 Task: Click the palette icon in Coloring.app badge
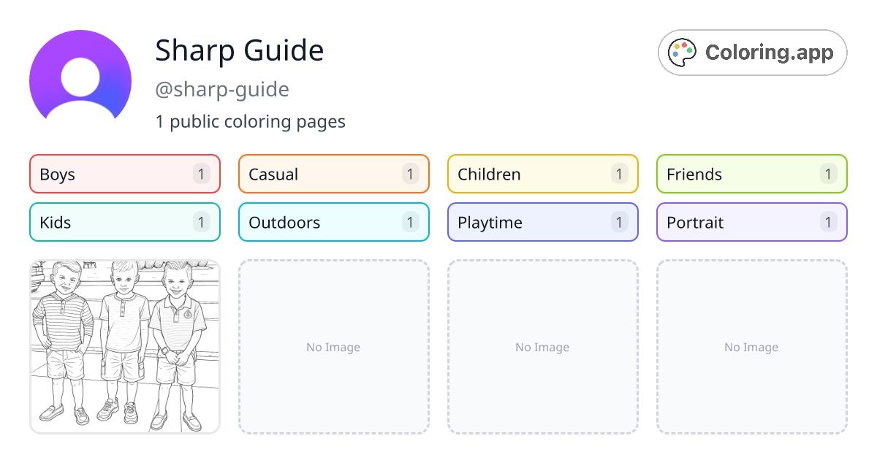coord(683,53)
